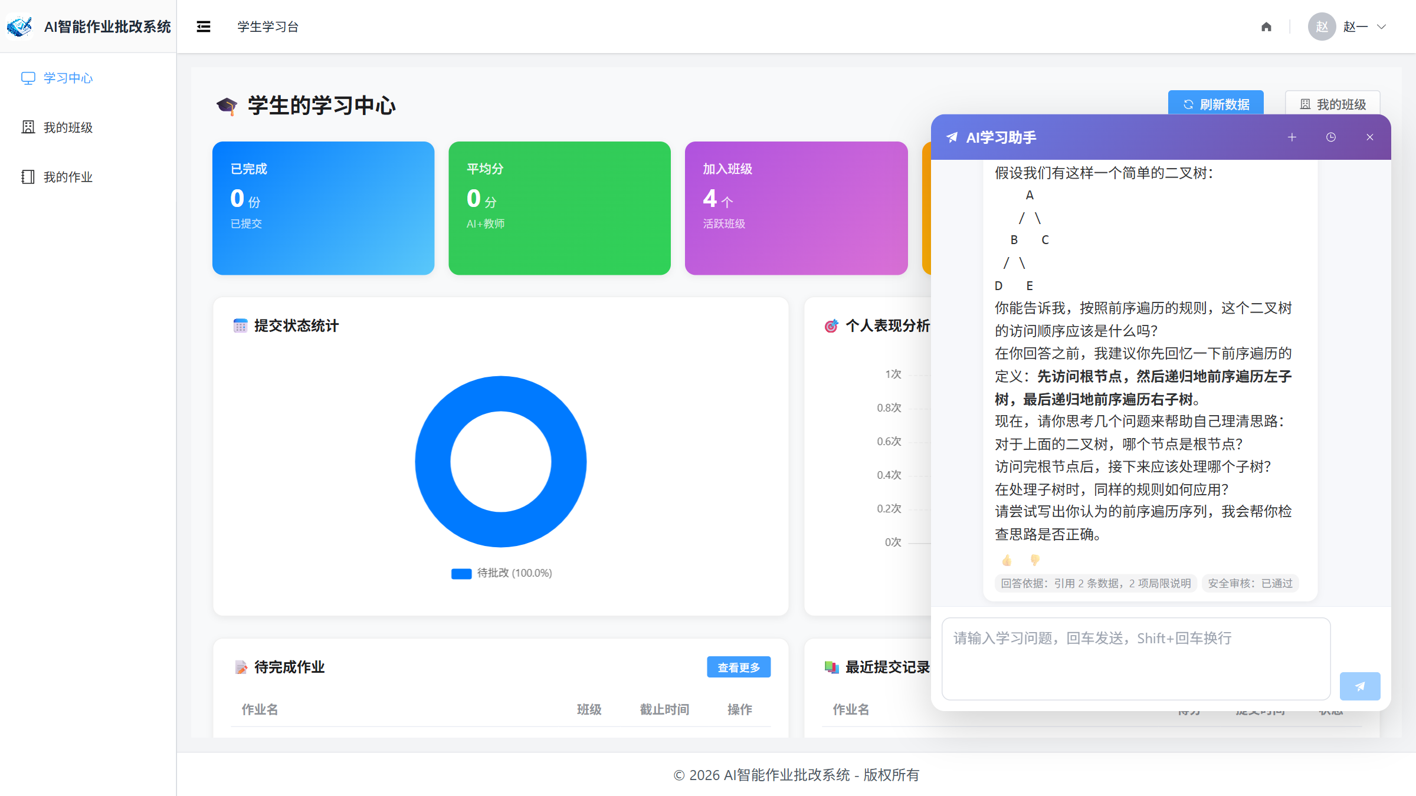Viewport: 1416px width, 796px height.
Task: Close the AI学习助手 panel
Action: pyautogui.click(x=1370, y=137)
